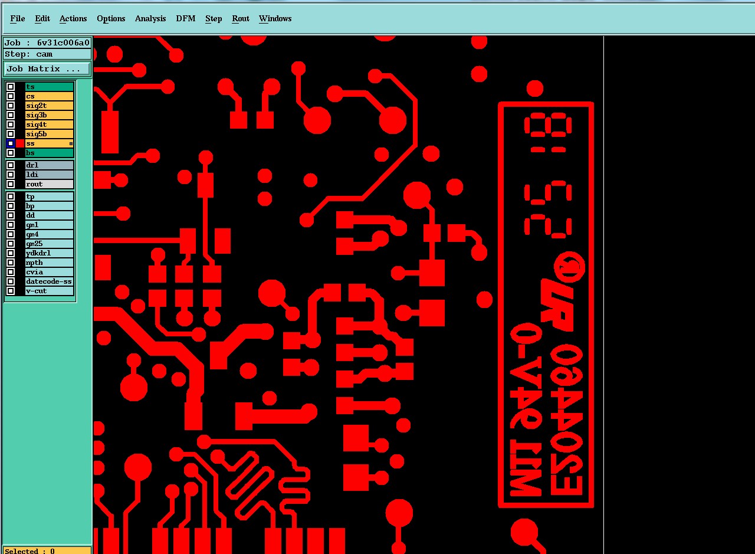This screenshot has height=554, width=755.
Task: Select the datecode-ss layer name
Action: tap(50, 281)
